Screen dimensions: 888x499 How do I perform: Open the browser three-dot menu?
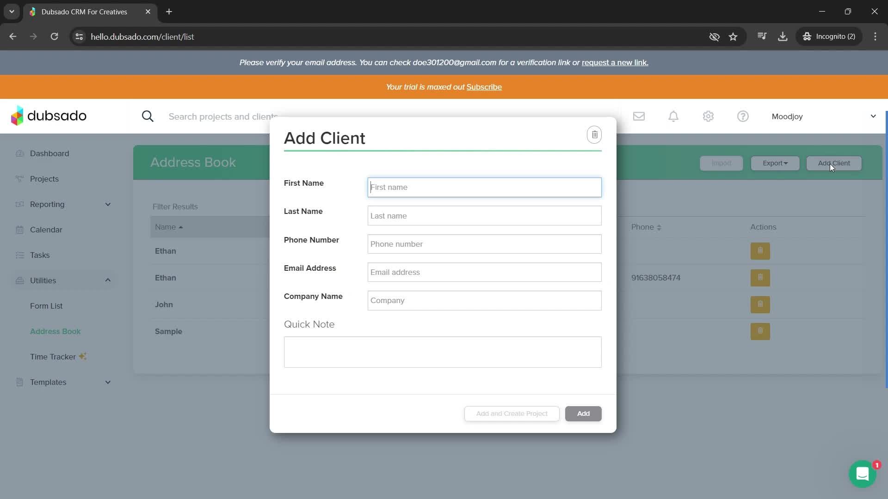[x=875, y=37]
